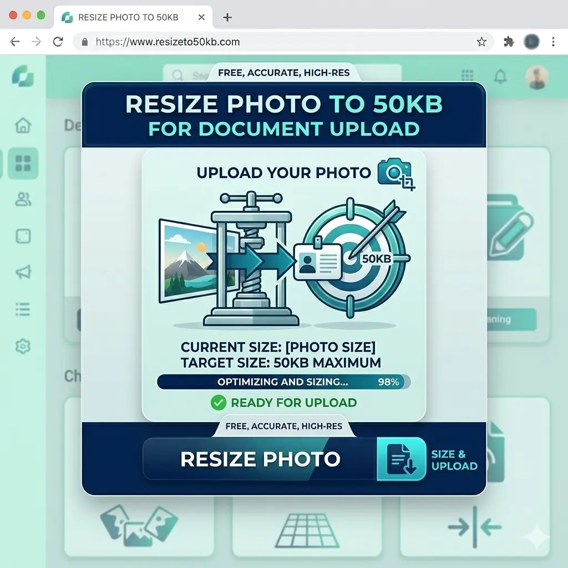Open the list icon in sidebar
The image size is (568, 568).
pyautogui.click(x=23, y=309)
